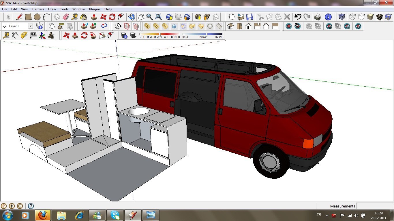The image size is (394, 221).
Task: Select the Paint Bucket tool
Action: click(84, 17)
